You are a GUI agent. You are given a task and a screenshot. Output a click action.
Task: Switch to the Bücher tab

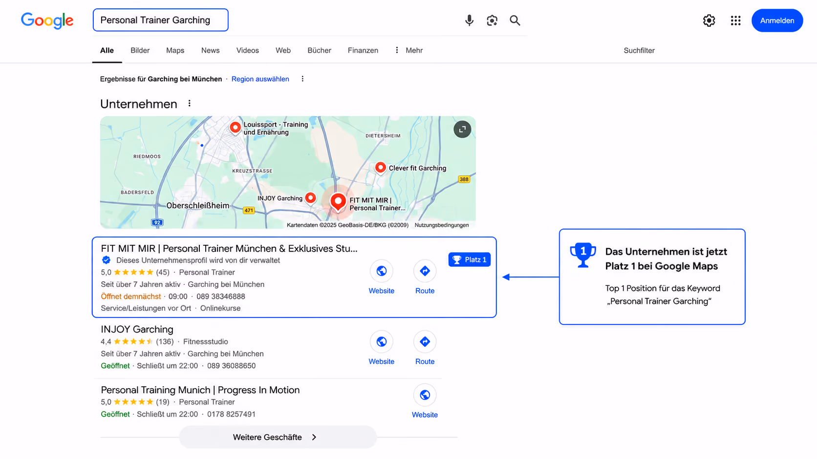click(320, 50)
